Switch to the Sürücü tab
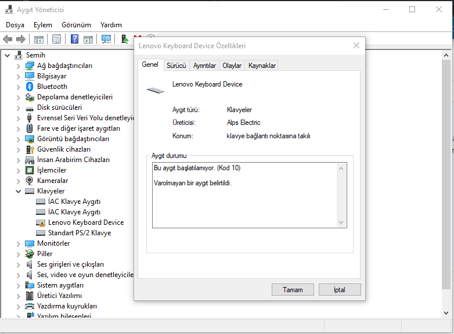This screenshot has width=454, height=334. (x=176, y=66)
